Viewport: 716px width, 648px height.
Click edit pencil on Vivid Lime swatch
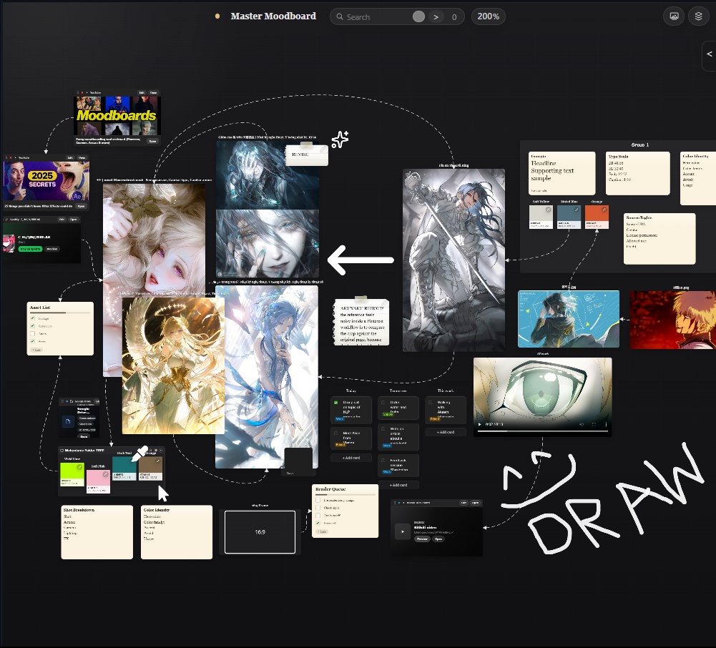click(79, 467)
